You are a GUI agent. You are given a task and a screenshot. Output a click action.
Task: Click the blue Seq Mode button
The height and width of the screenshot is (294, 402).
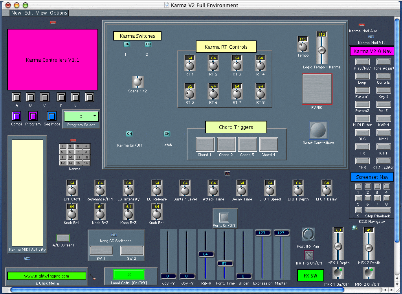[52, 116]
